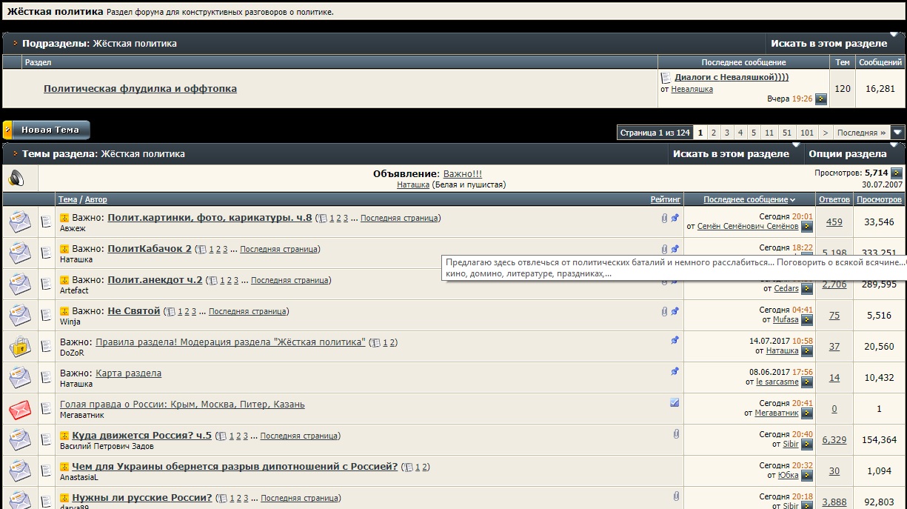Click go-to-last-post icon beside Наташка 14.07.2017
907x509 pixels.
[x=807, y=350]
